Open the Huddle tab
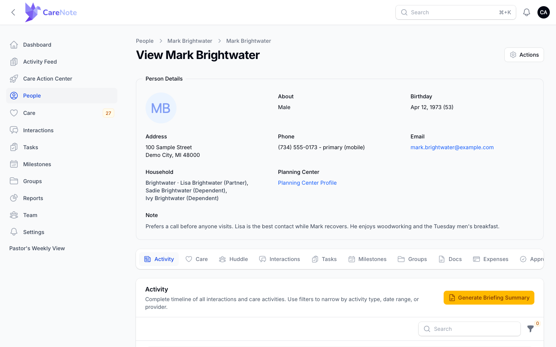This screenshot has height=347, width=556. tap(234, 259)
